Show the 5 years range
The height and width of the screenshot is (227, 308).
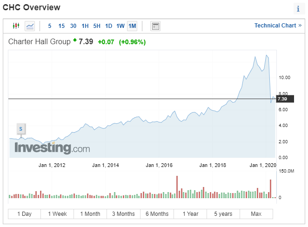tap(223, 214)
